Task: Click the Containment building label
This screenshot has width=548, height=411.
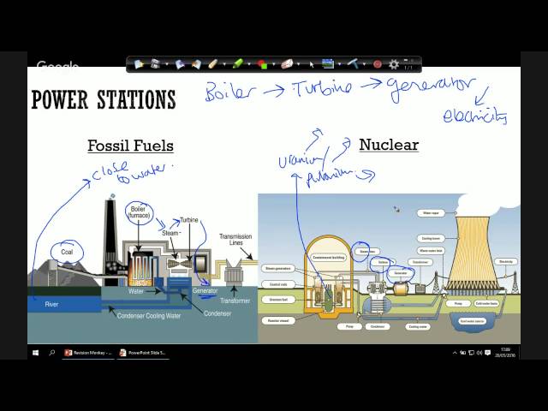Action: coord(329,257)
